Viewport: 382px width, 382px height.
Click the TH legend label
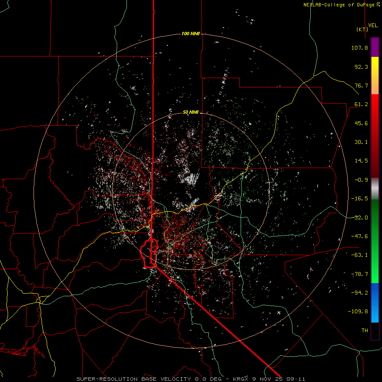(365, 331)
